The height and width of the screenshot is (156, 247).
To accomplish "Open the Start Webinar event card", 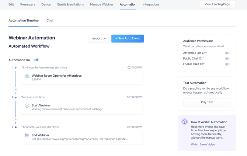I will tap(82, 107).
